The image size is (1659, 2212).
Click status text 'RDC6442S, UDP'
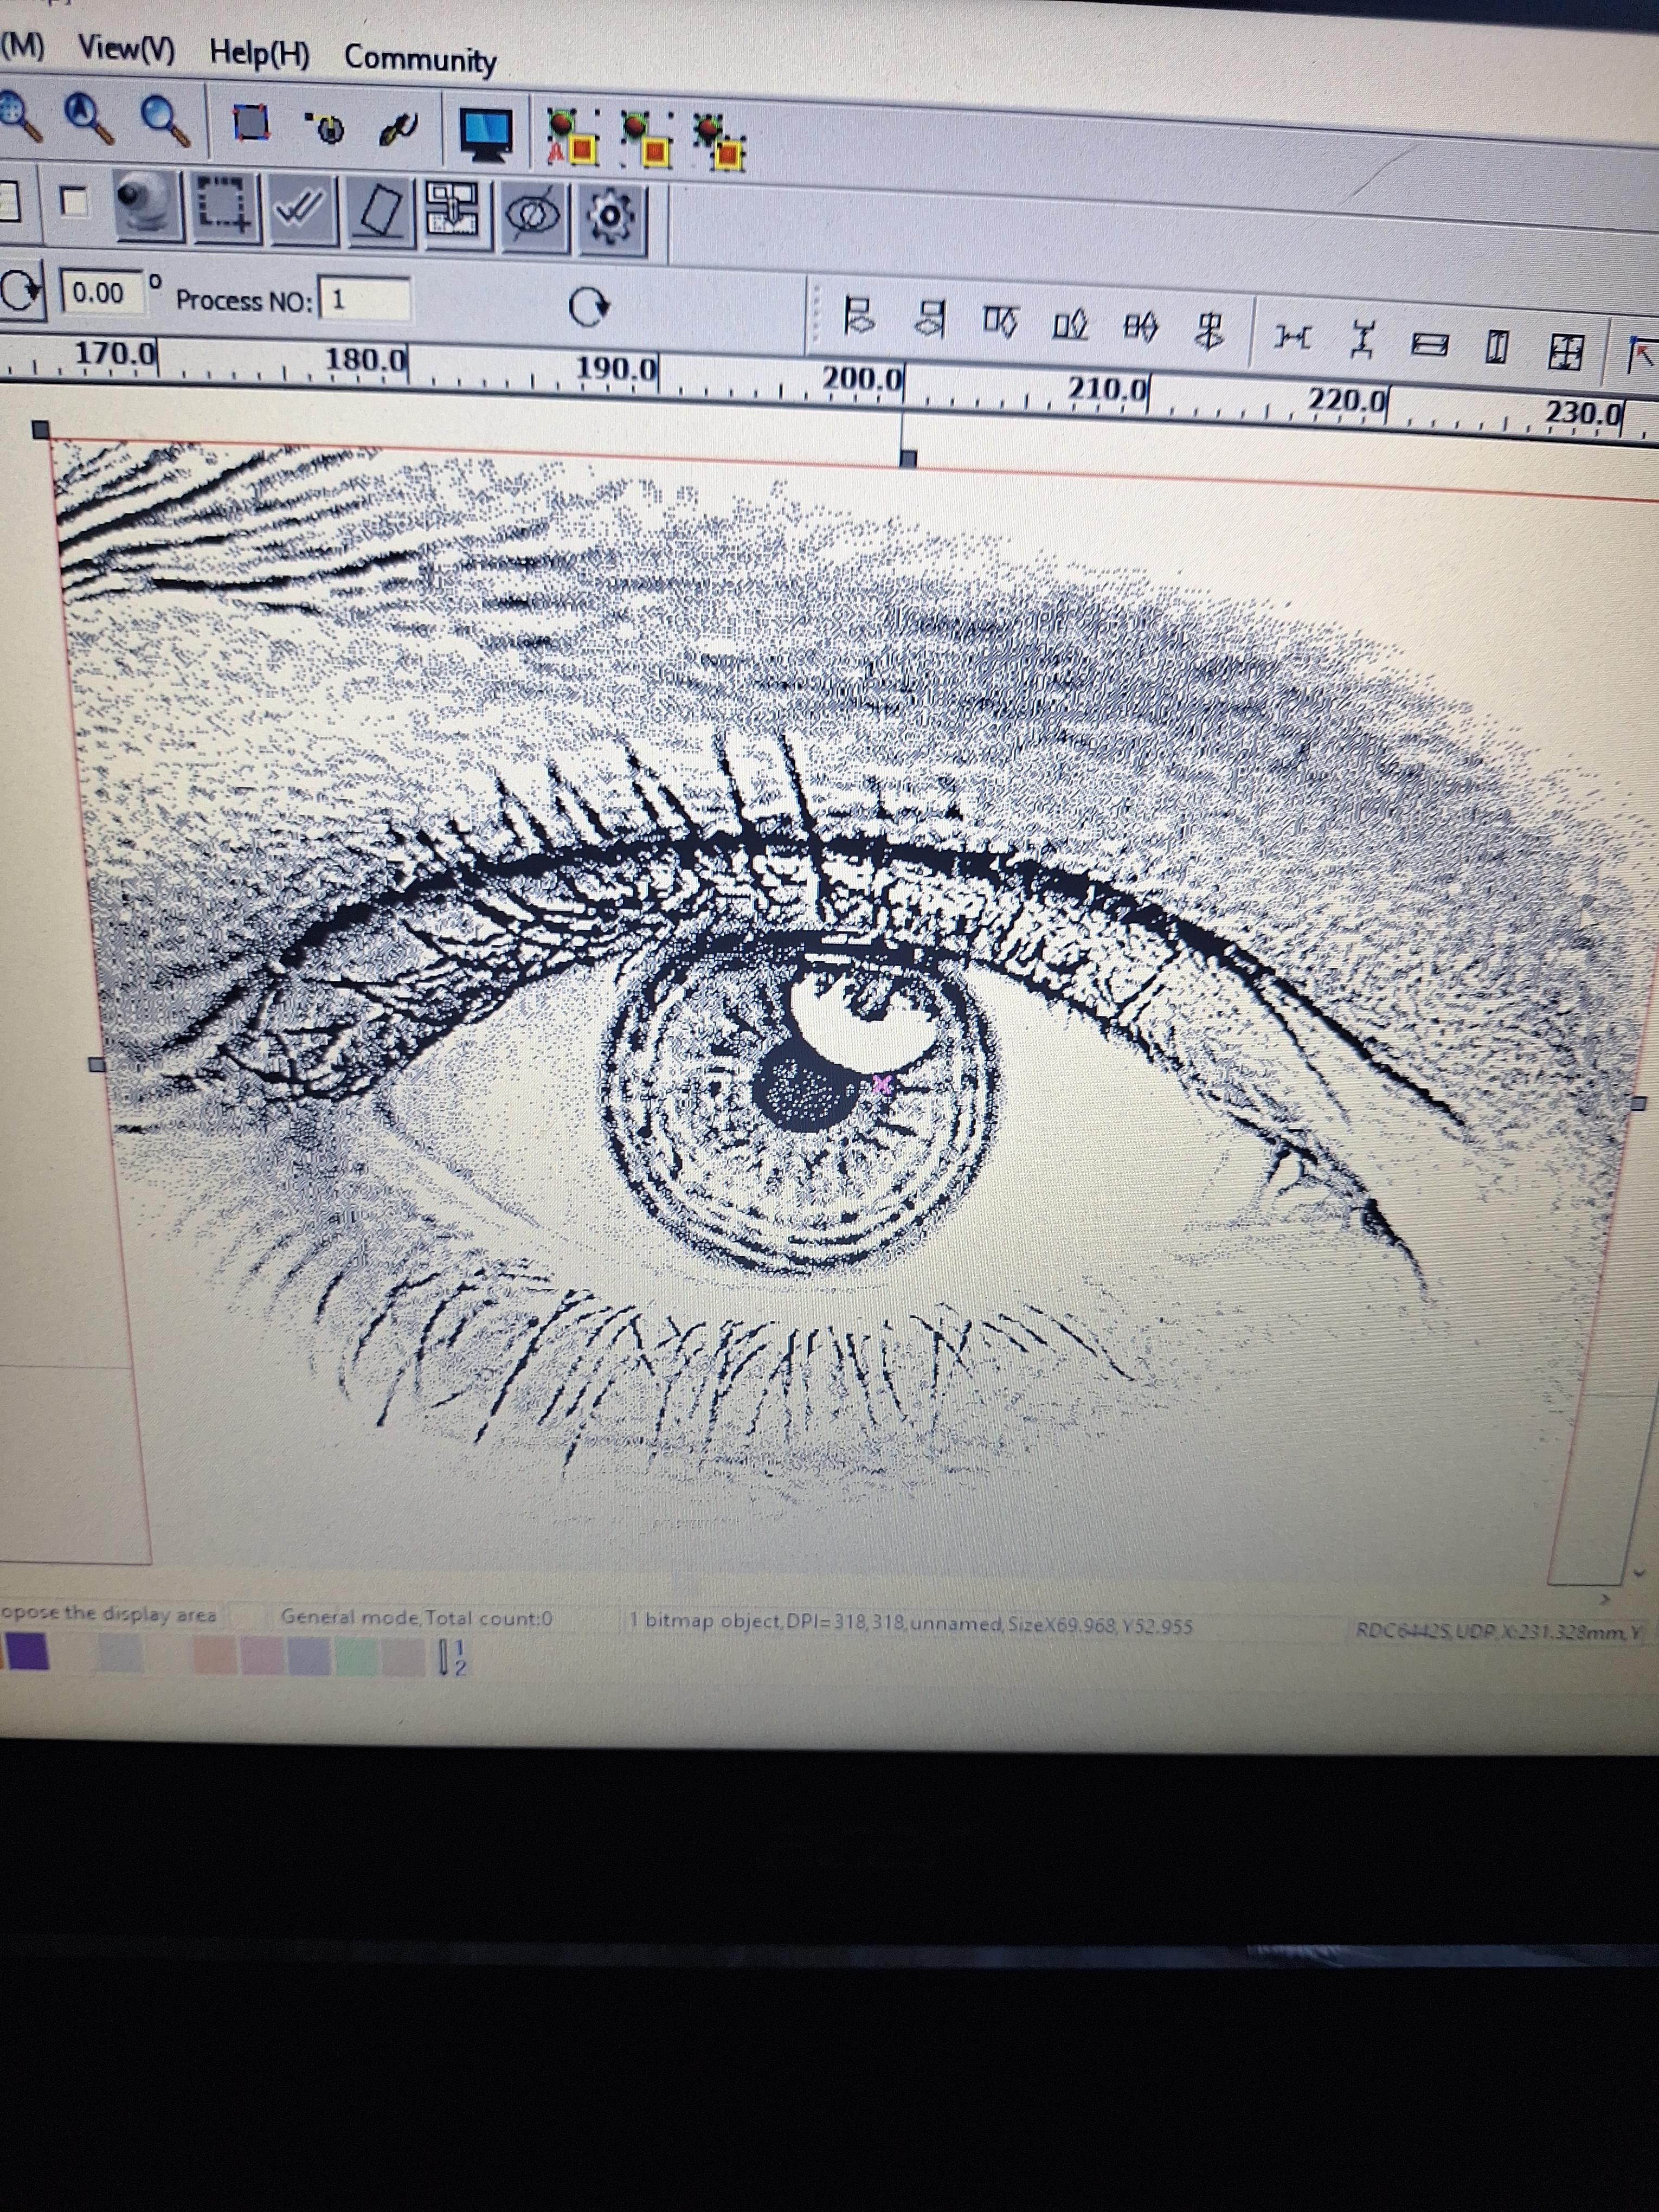(x=1426, y=1631)
